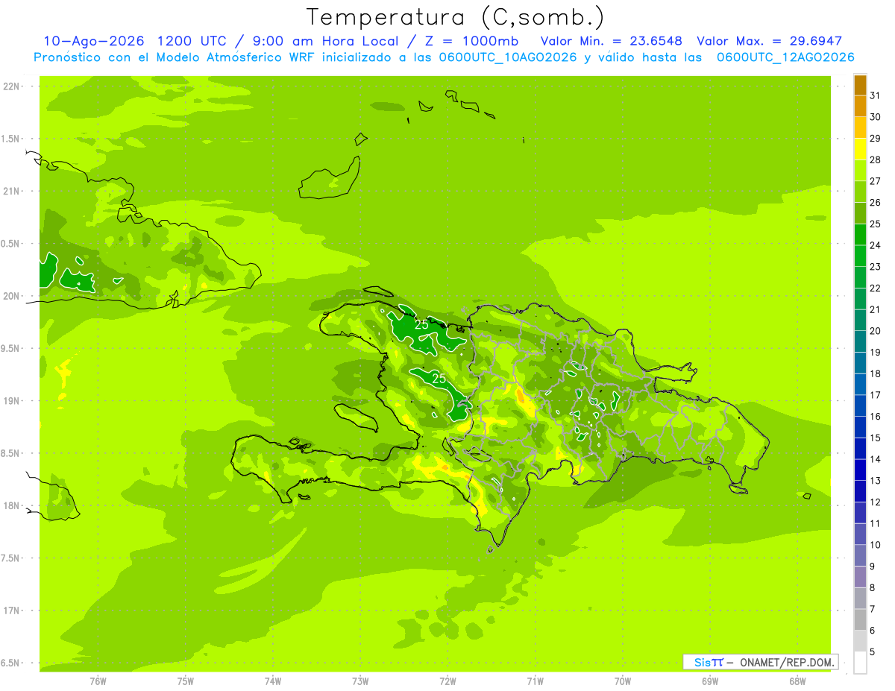Click the "Temperatura (C,somb.)" title
This screenshot has width=895, height=691.
click(x=456, y=16)
